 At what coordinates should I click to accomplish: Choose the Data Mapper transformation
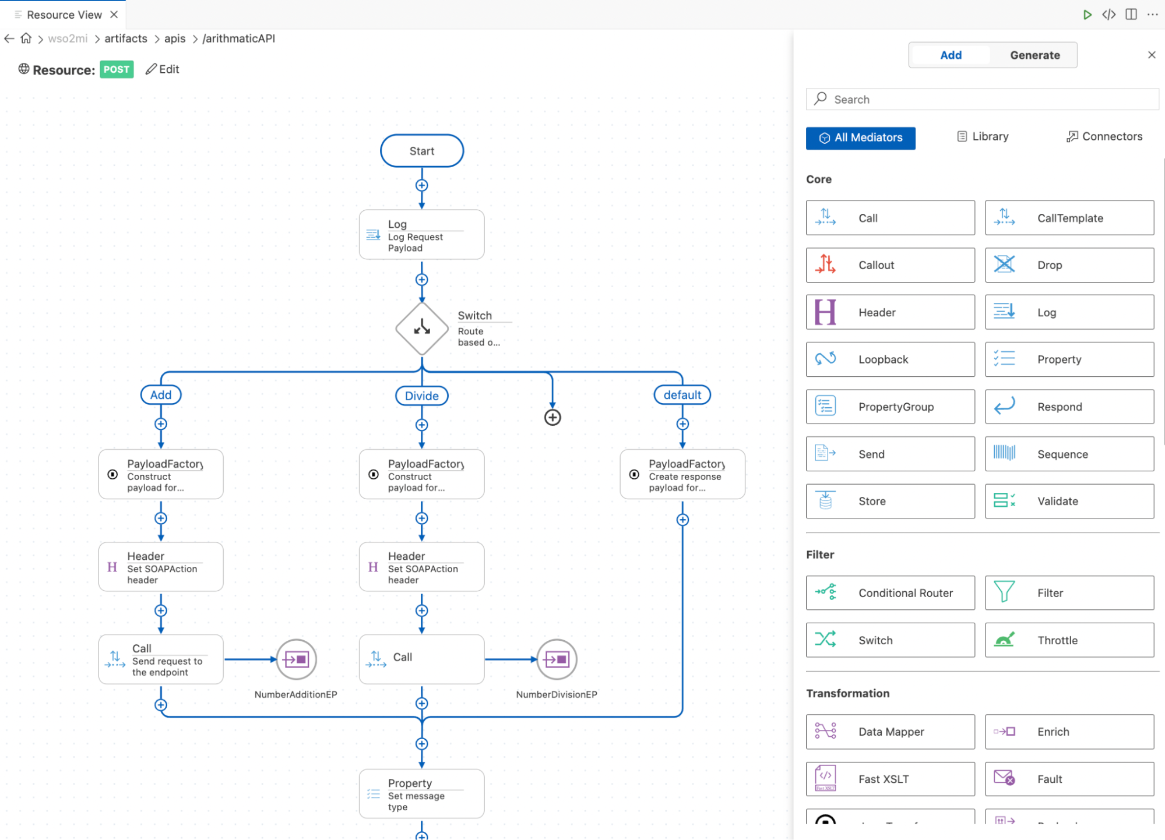(889, 732)
